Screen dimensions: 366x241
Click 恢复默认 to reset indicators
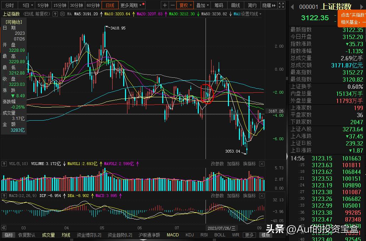coord(27,235)
